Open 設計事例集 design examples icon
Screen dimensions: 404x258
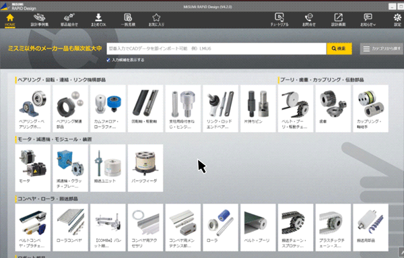click(x=40, y=20)
